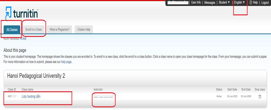Select the What is Plagiarism? tab
Viewport: 271px width, 110px height.
coord(60,29)
